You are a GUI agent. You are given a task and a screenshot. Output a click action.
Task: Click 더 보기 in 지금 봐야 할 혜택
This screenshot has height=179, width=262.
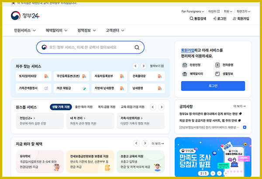point(158,144)
